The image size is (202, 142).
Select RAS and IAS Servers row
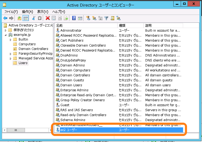click(x=119, y=110)
